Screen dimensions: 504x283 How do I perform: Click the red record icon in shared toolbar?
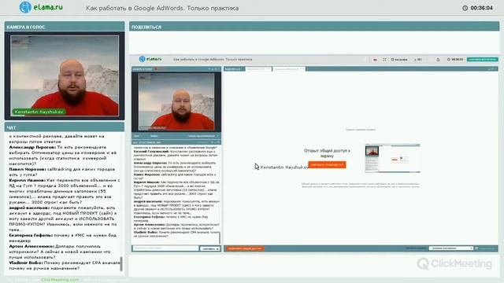pos(375,60)
